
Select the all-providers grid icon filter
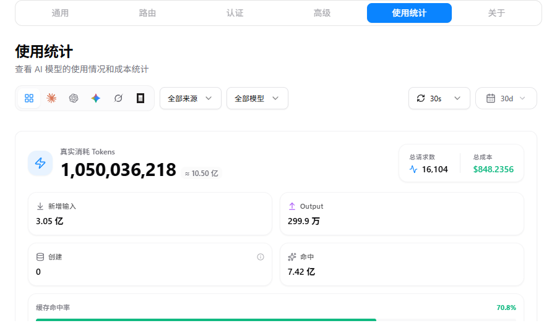point(29,98)
